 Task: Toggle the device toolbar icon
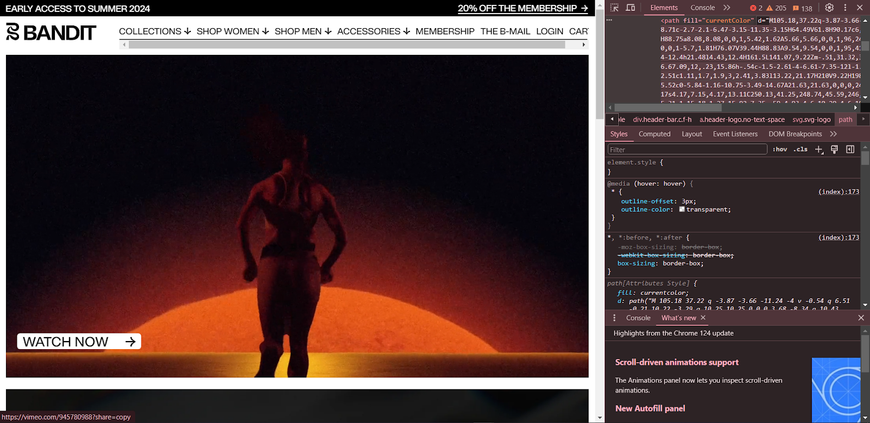pyautogui.click(x=631, y=8)
